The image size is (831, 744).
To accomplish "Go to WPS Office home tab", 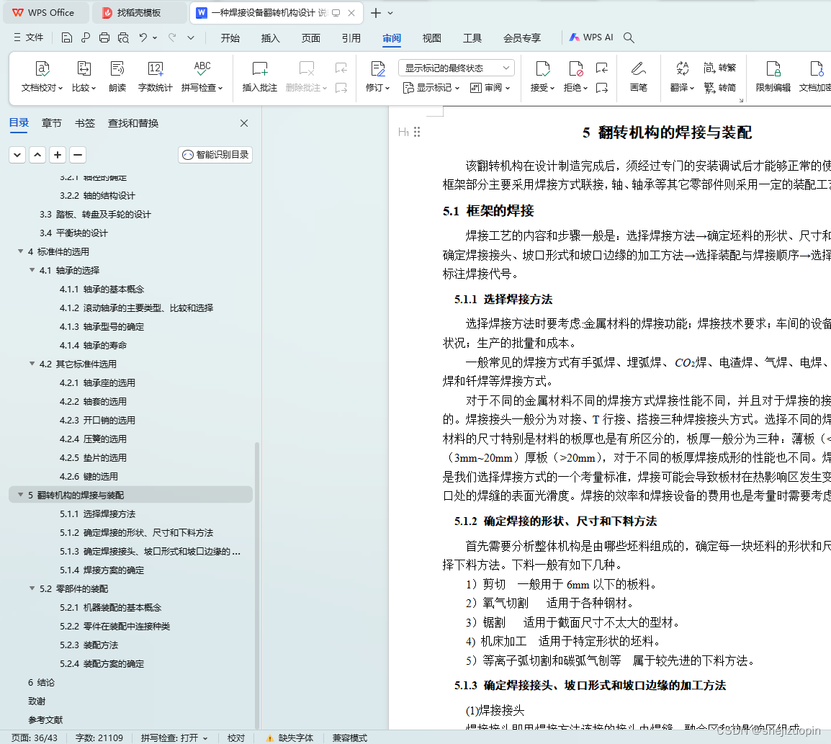I will (45, 13).
